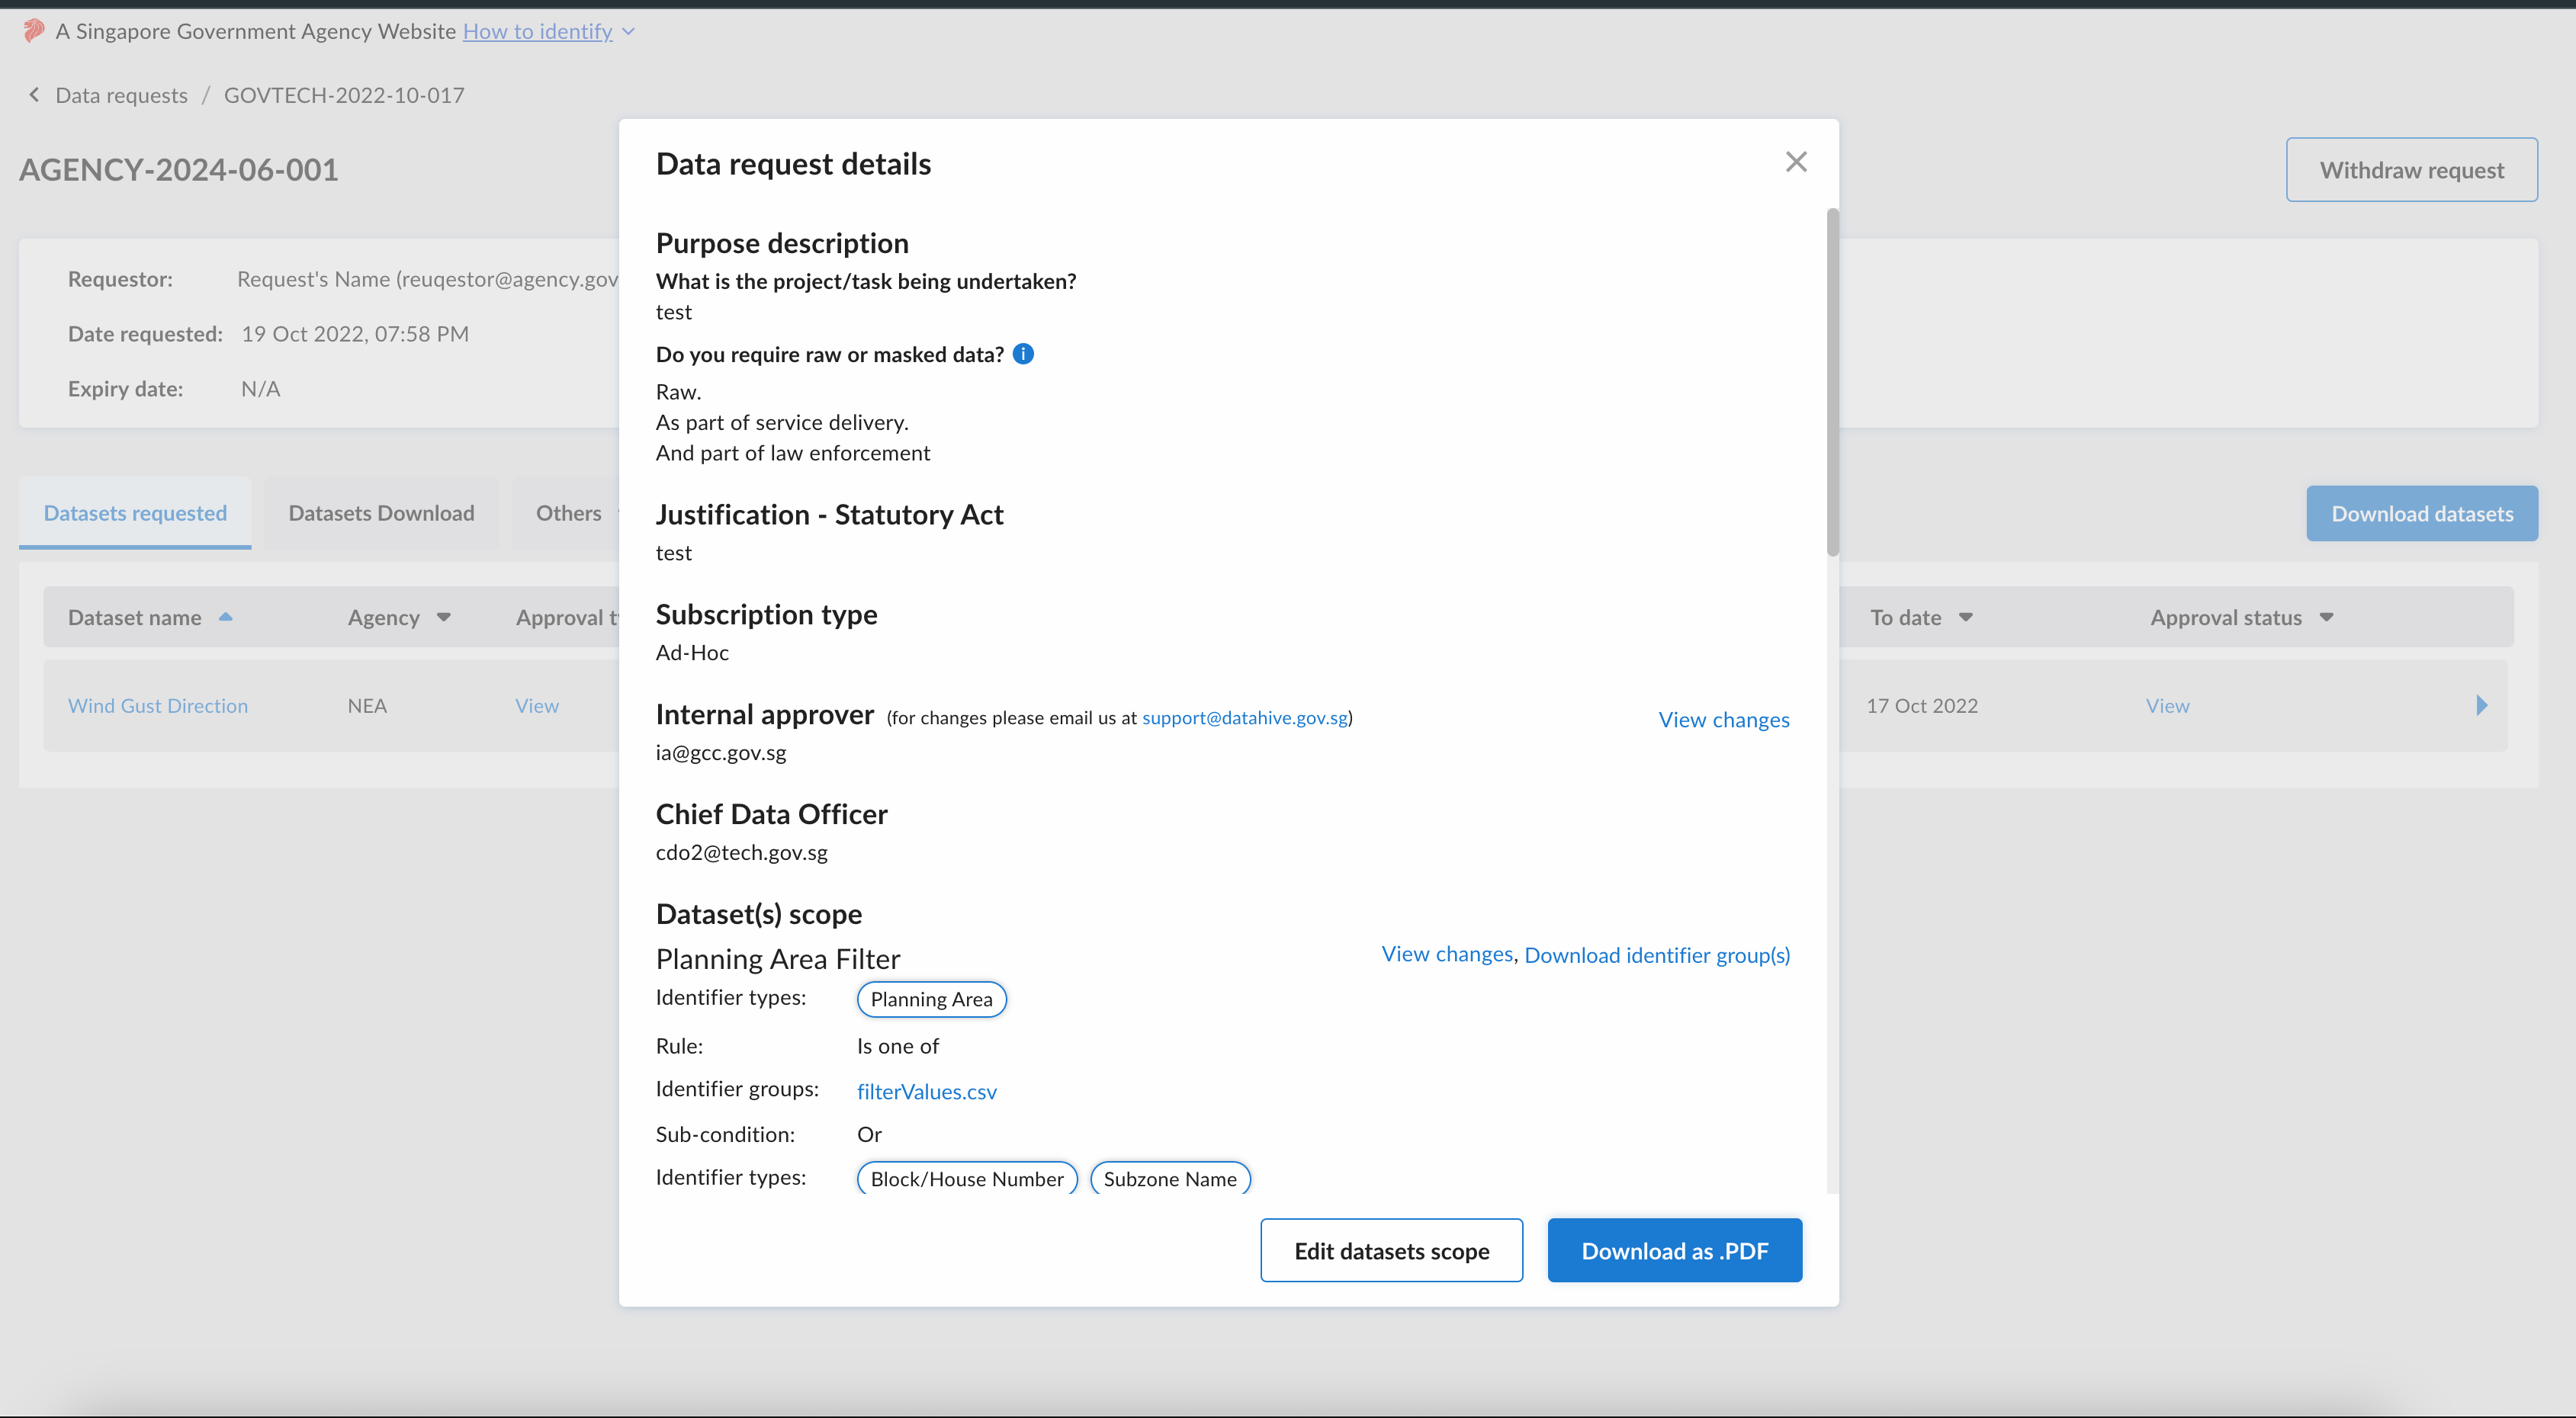The width and height of the screenshot is (2576, 1418).
Task: Click Edit datasets scope button
Action: (1391, 1250)
